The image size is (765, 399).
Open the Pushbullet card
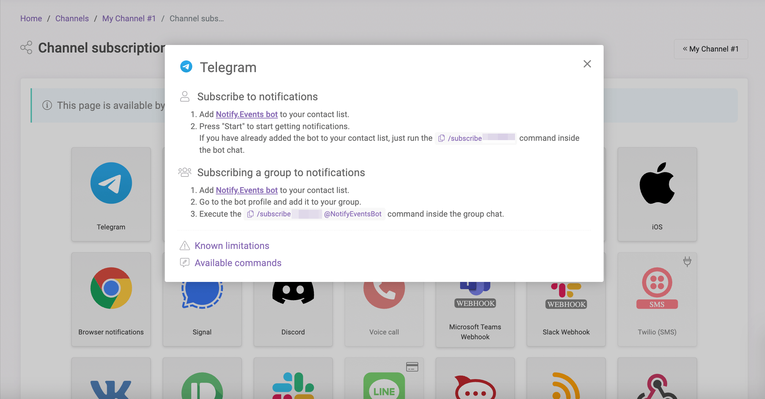click(x=202, y=378)
